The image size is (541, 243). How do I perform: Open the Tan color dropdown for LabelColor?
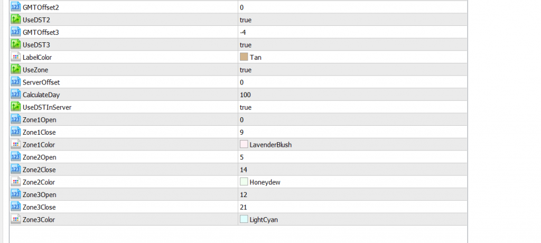point(352,57)
